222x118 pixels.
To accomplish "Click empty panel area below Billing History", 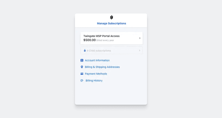I will (111, 94).
